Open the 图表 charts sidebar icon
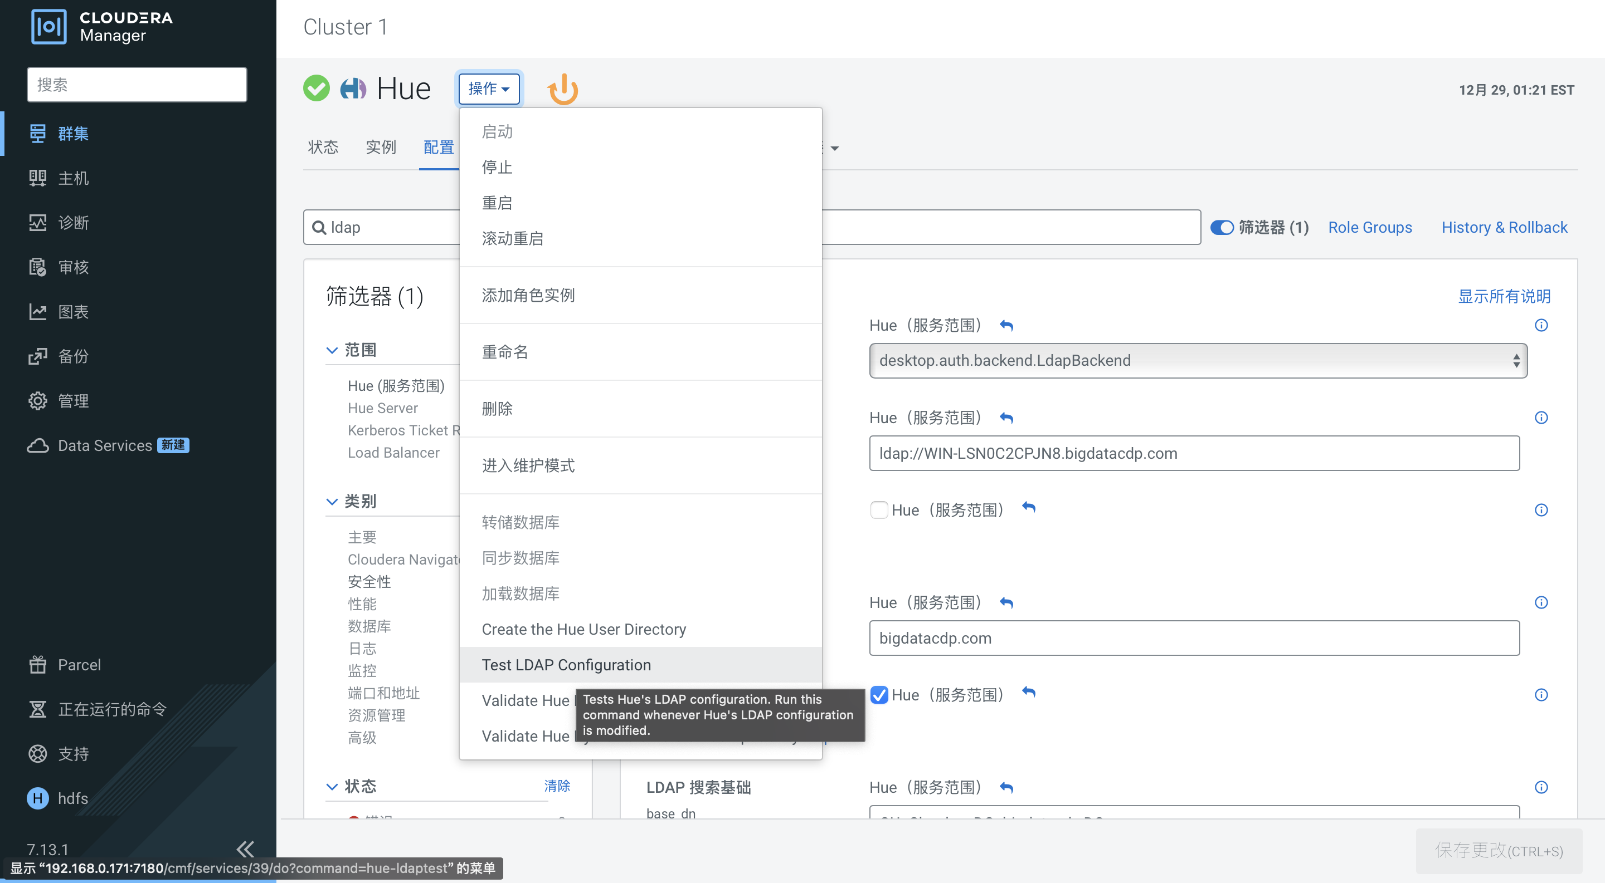1605x883 pixels. point(37,311)
